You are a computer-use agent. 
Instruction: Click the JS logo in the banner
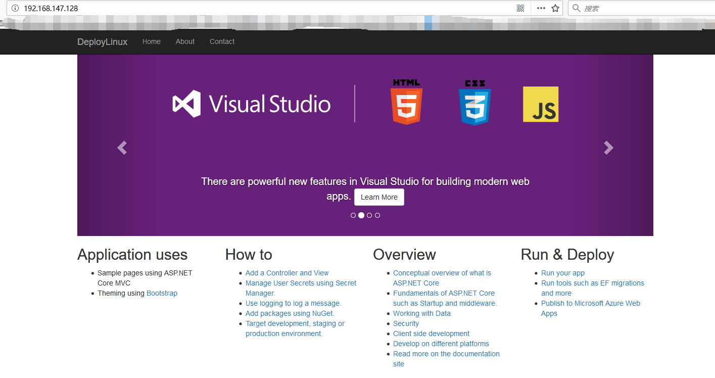[x=541, y=104]
